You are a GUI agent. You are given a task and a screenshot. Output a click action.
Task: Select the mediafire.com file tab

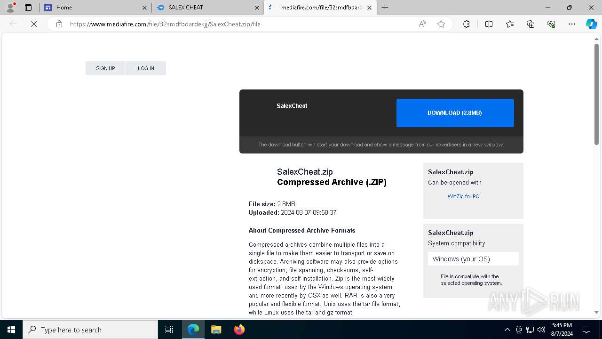pyautogui.click(x=320, y=8)
